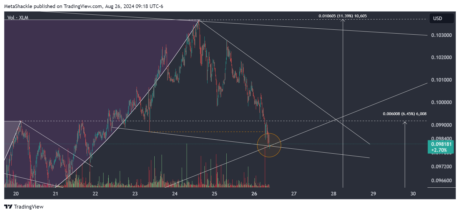Click date label 22 on time axis
Viewport: 460px width, 214px height.
tap(95, 194)
